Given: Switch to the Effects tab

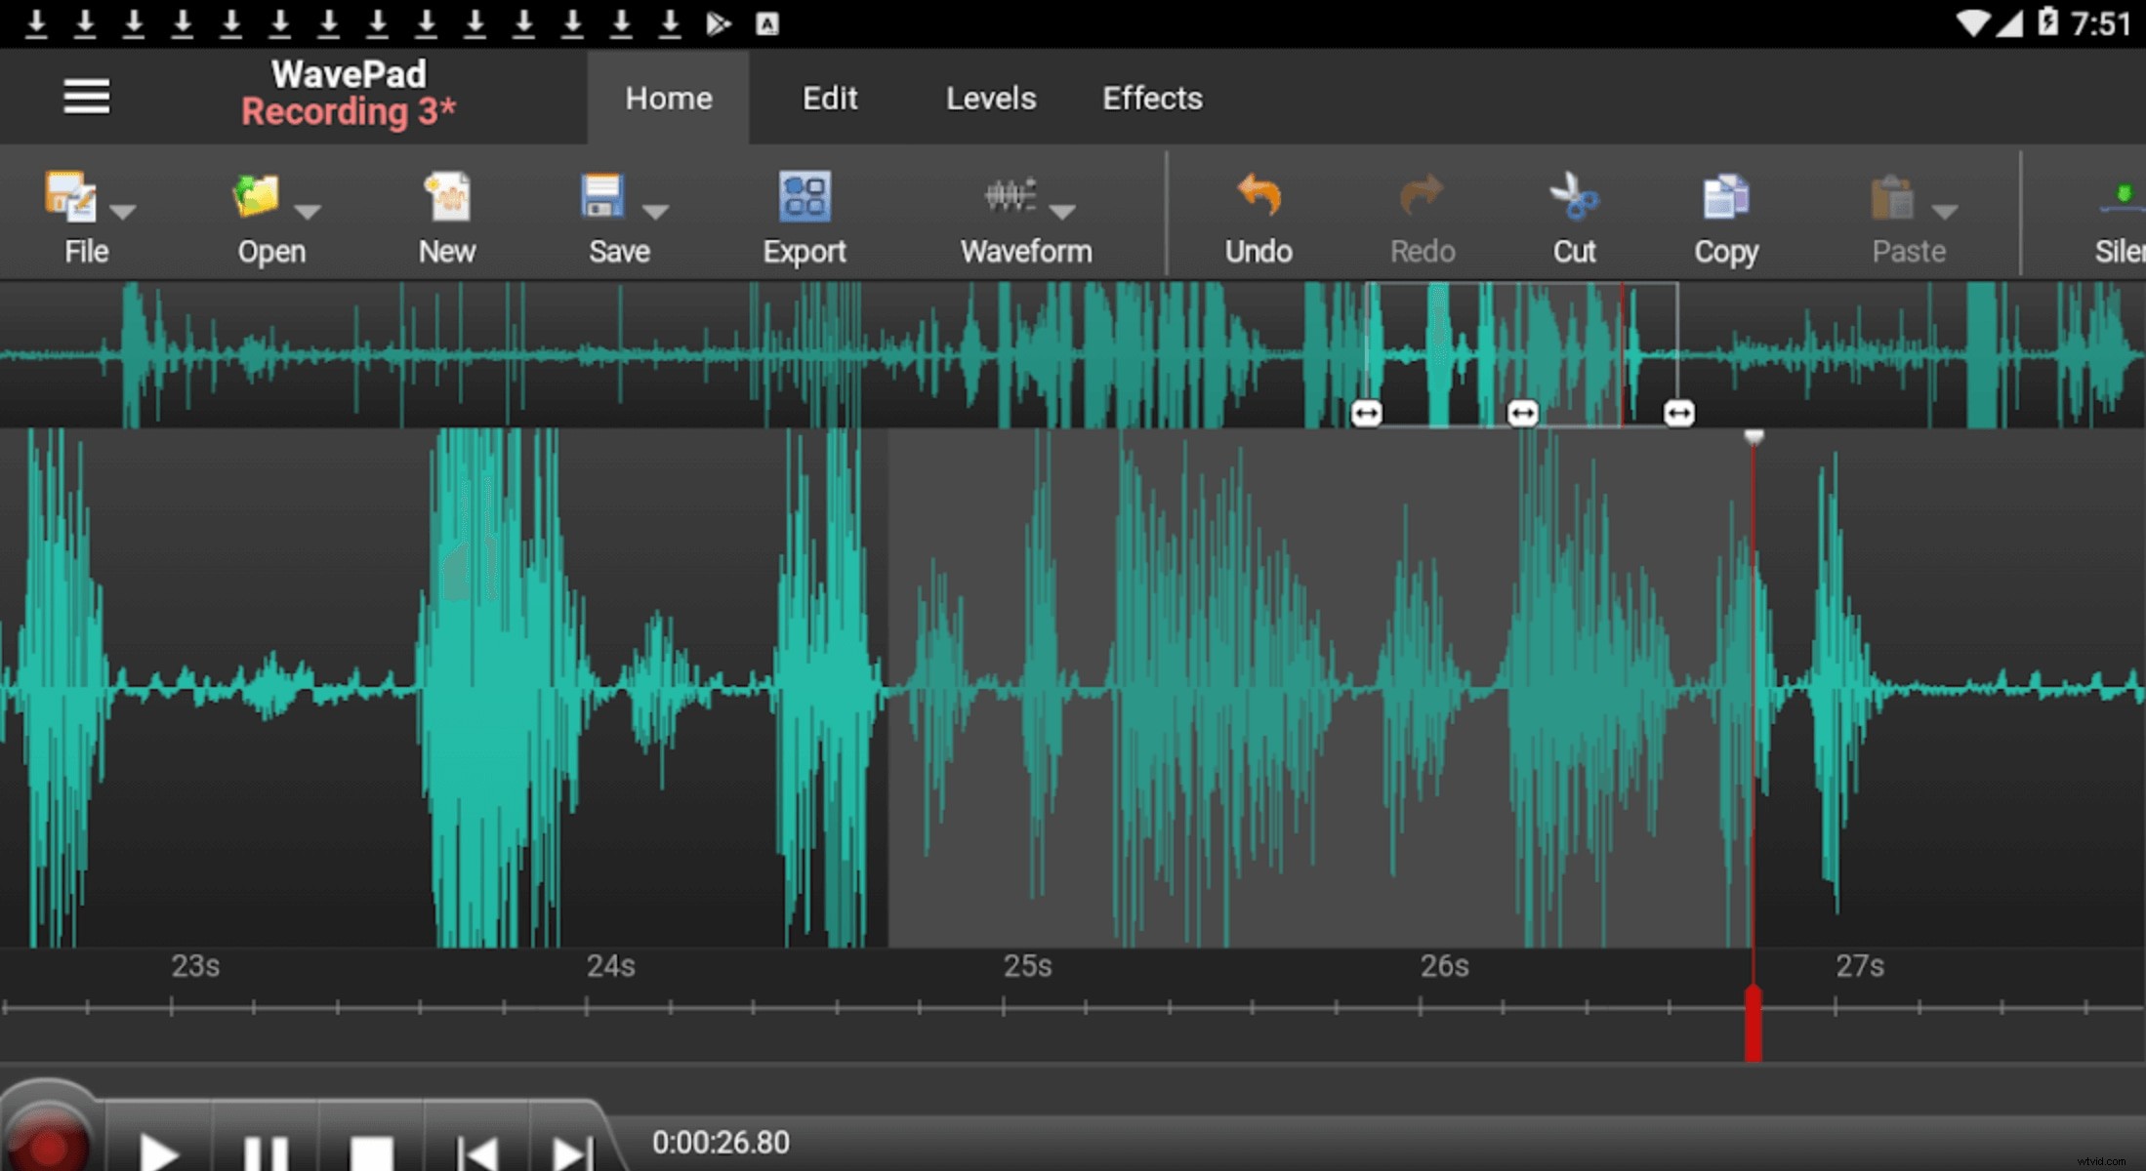Looking at the screenshot, I should (1152, 98).
